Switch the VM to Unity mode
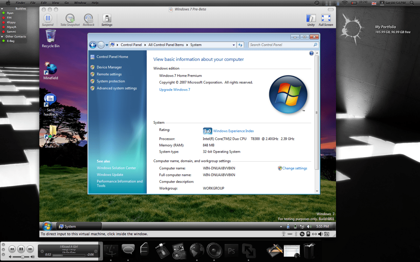420x262 pixels. pyautogui.click(x=311, y=20)
